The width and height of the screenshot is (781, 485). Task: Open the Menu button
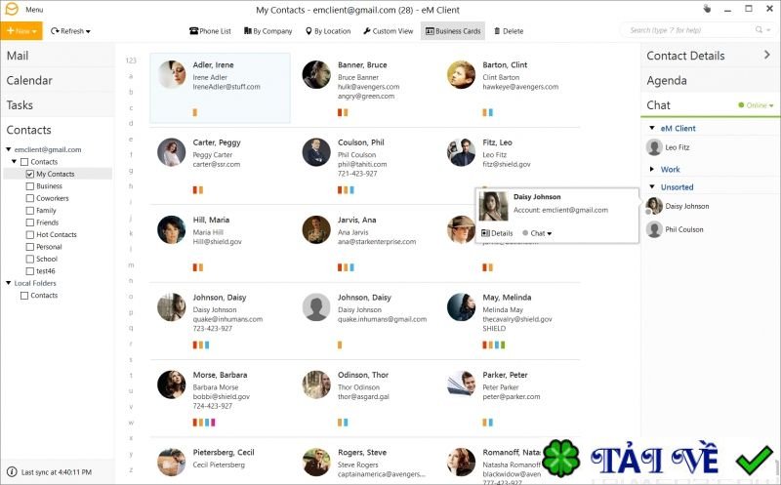[x=34, y=10]
